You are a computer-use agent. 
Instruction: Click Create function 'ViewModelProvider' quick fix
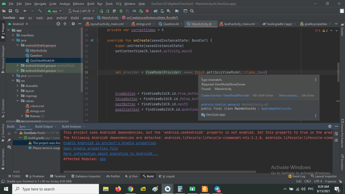pos(225,96)
